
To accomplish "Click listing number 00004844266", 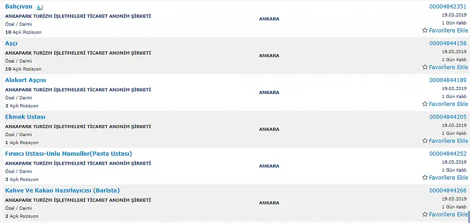I will (448, 191).
